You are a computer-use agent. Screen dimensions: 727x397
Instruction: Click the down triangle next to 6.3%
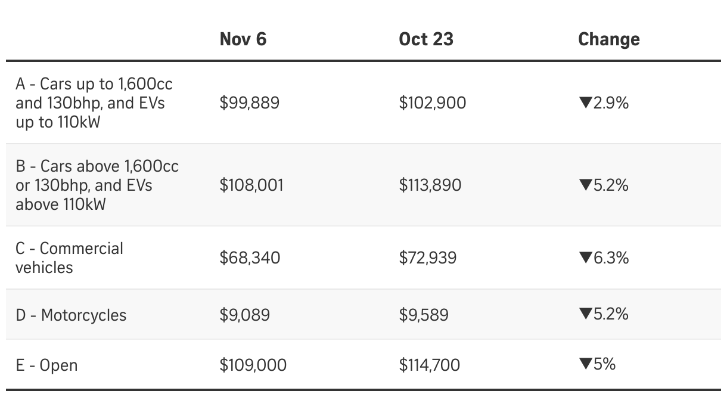585,258
